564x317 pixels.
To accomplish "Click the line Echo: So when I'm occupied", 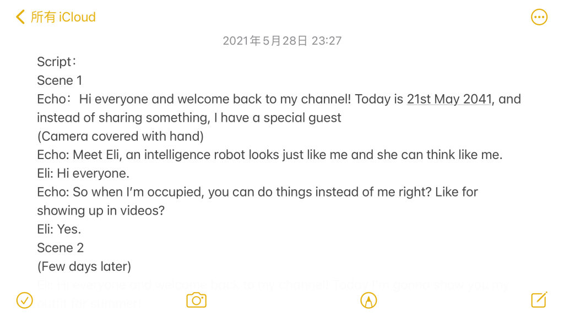I will tap(257, 192).
